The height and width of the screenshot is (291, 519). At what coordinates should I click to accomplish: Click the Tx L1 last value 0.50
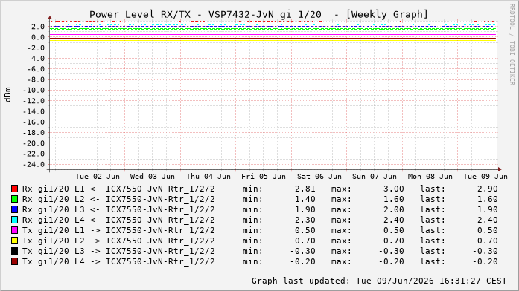[x=488, y=230]
